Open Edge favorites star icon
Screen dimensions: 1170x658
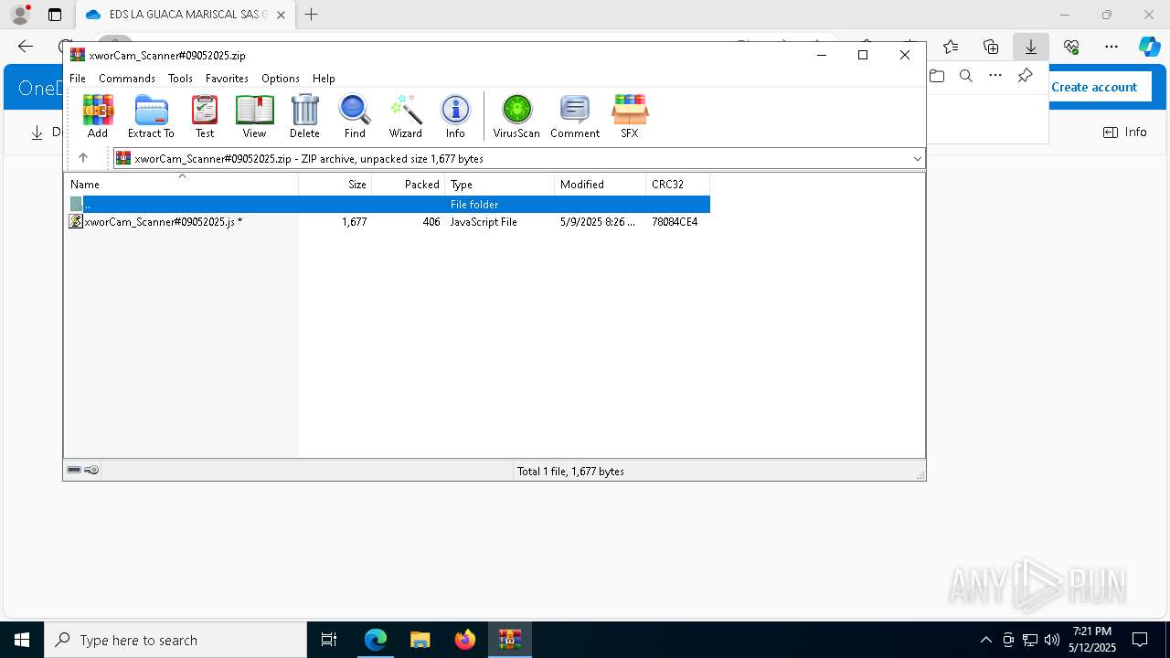[x=951, y=47]
